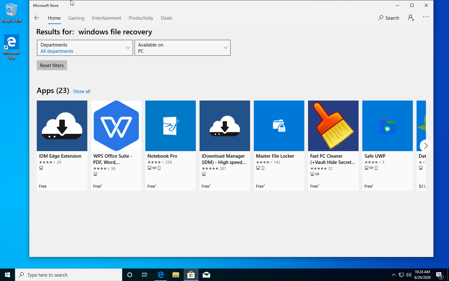
Task: Click the WPS Office Suite title text
Action: pyautogui.click(x=113, y=159)
